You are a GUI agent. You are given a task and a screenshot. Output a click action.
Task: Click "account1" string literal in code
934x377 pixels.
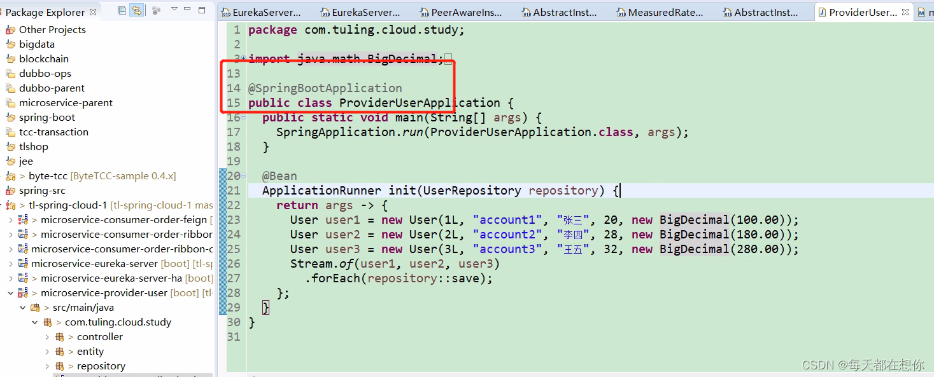point(507,220)
